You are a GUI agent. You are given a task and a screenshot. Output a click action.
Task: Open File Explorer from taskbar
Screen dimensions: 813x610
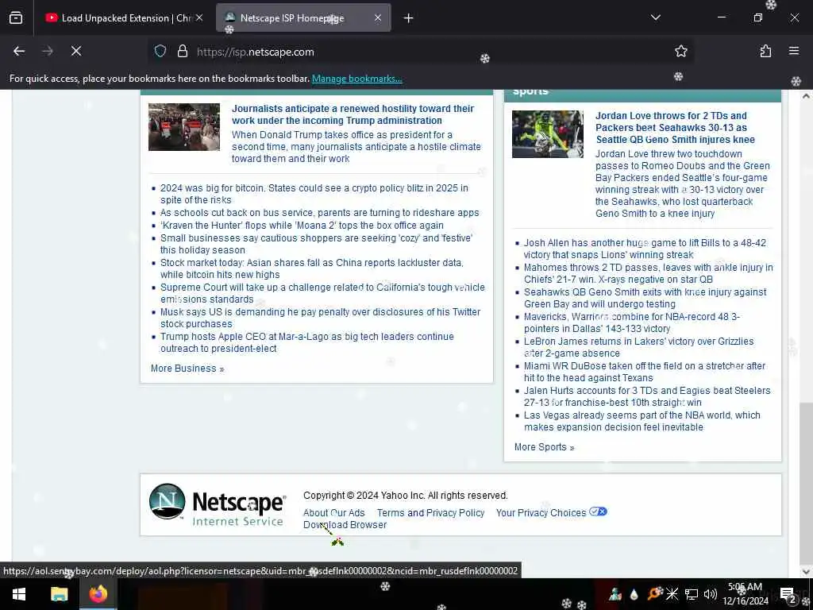pyautogui.click(x=59, y=594)
